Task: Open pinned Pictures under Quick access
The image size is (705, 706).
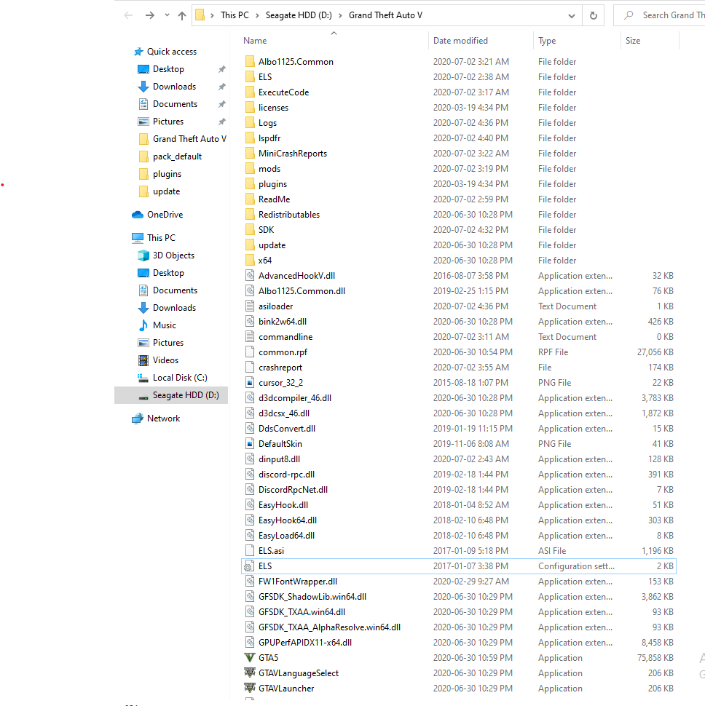Action: click(168, 122)
